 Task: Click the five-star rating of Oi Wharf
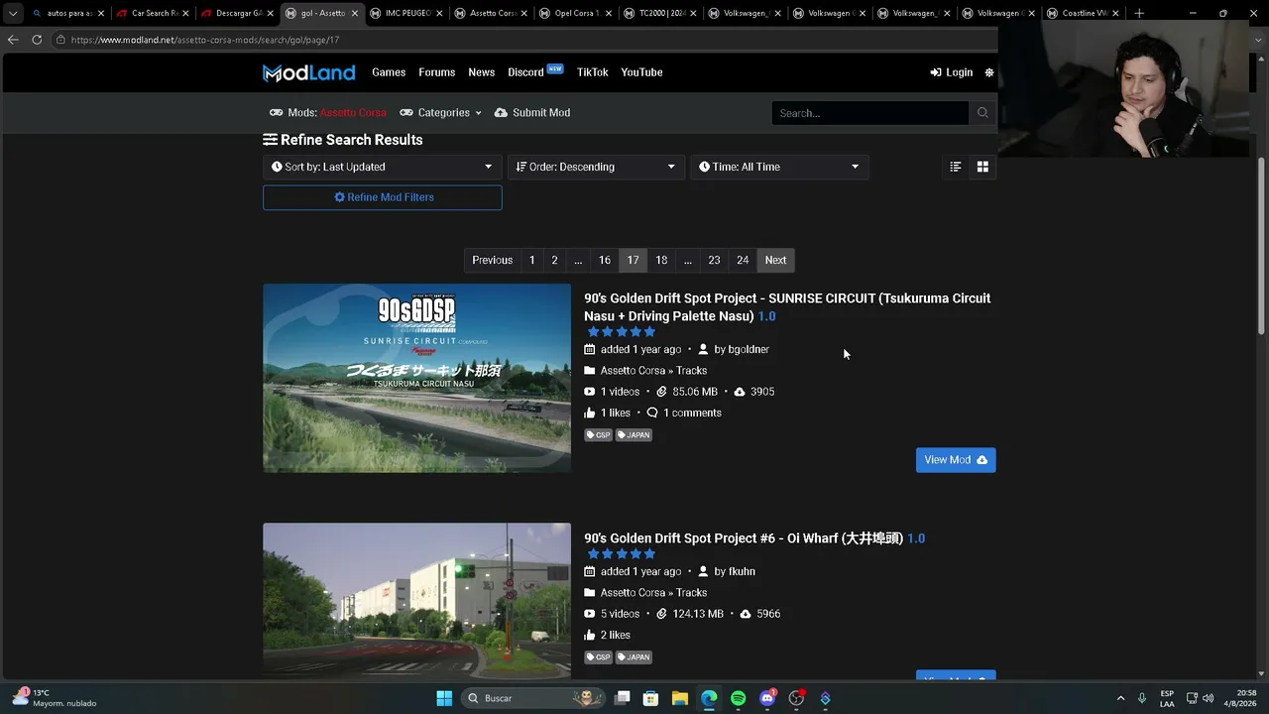click(x=622, y=554)
